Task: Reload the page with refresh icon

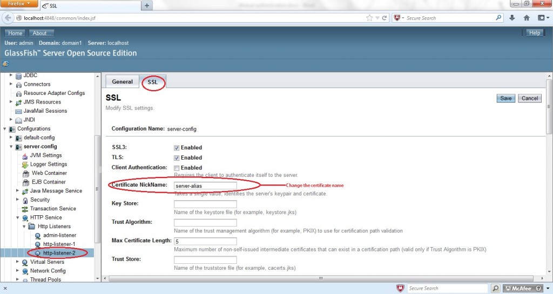Action: click(385, 18)
